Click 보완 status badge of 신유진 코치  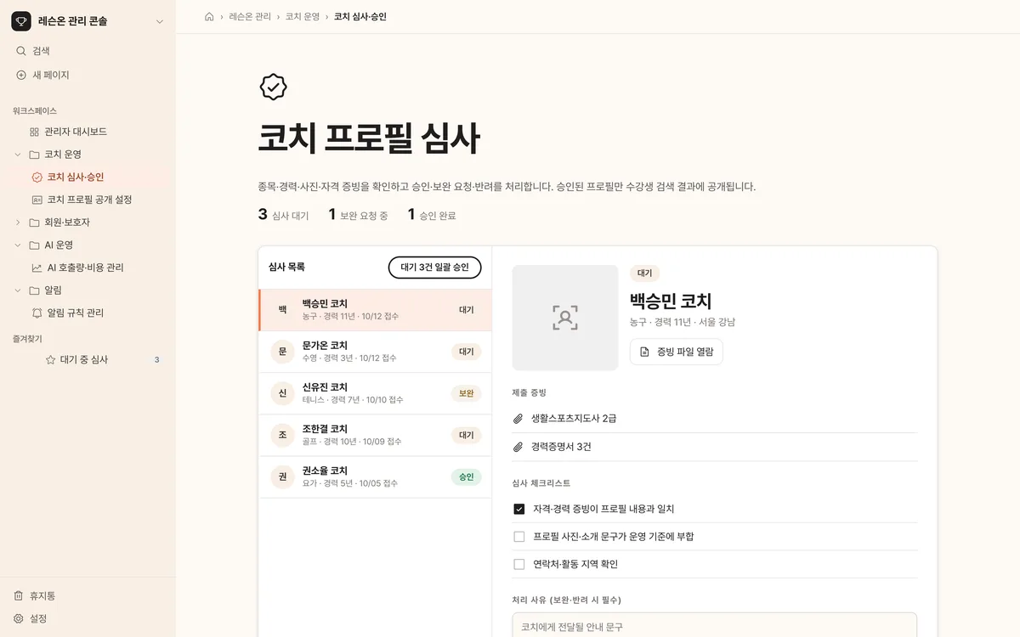[x=467, y=393]
